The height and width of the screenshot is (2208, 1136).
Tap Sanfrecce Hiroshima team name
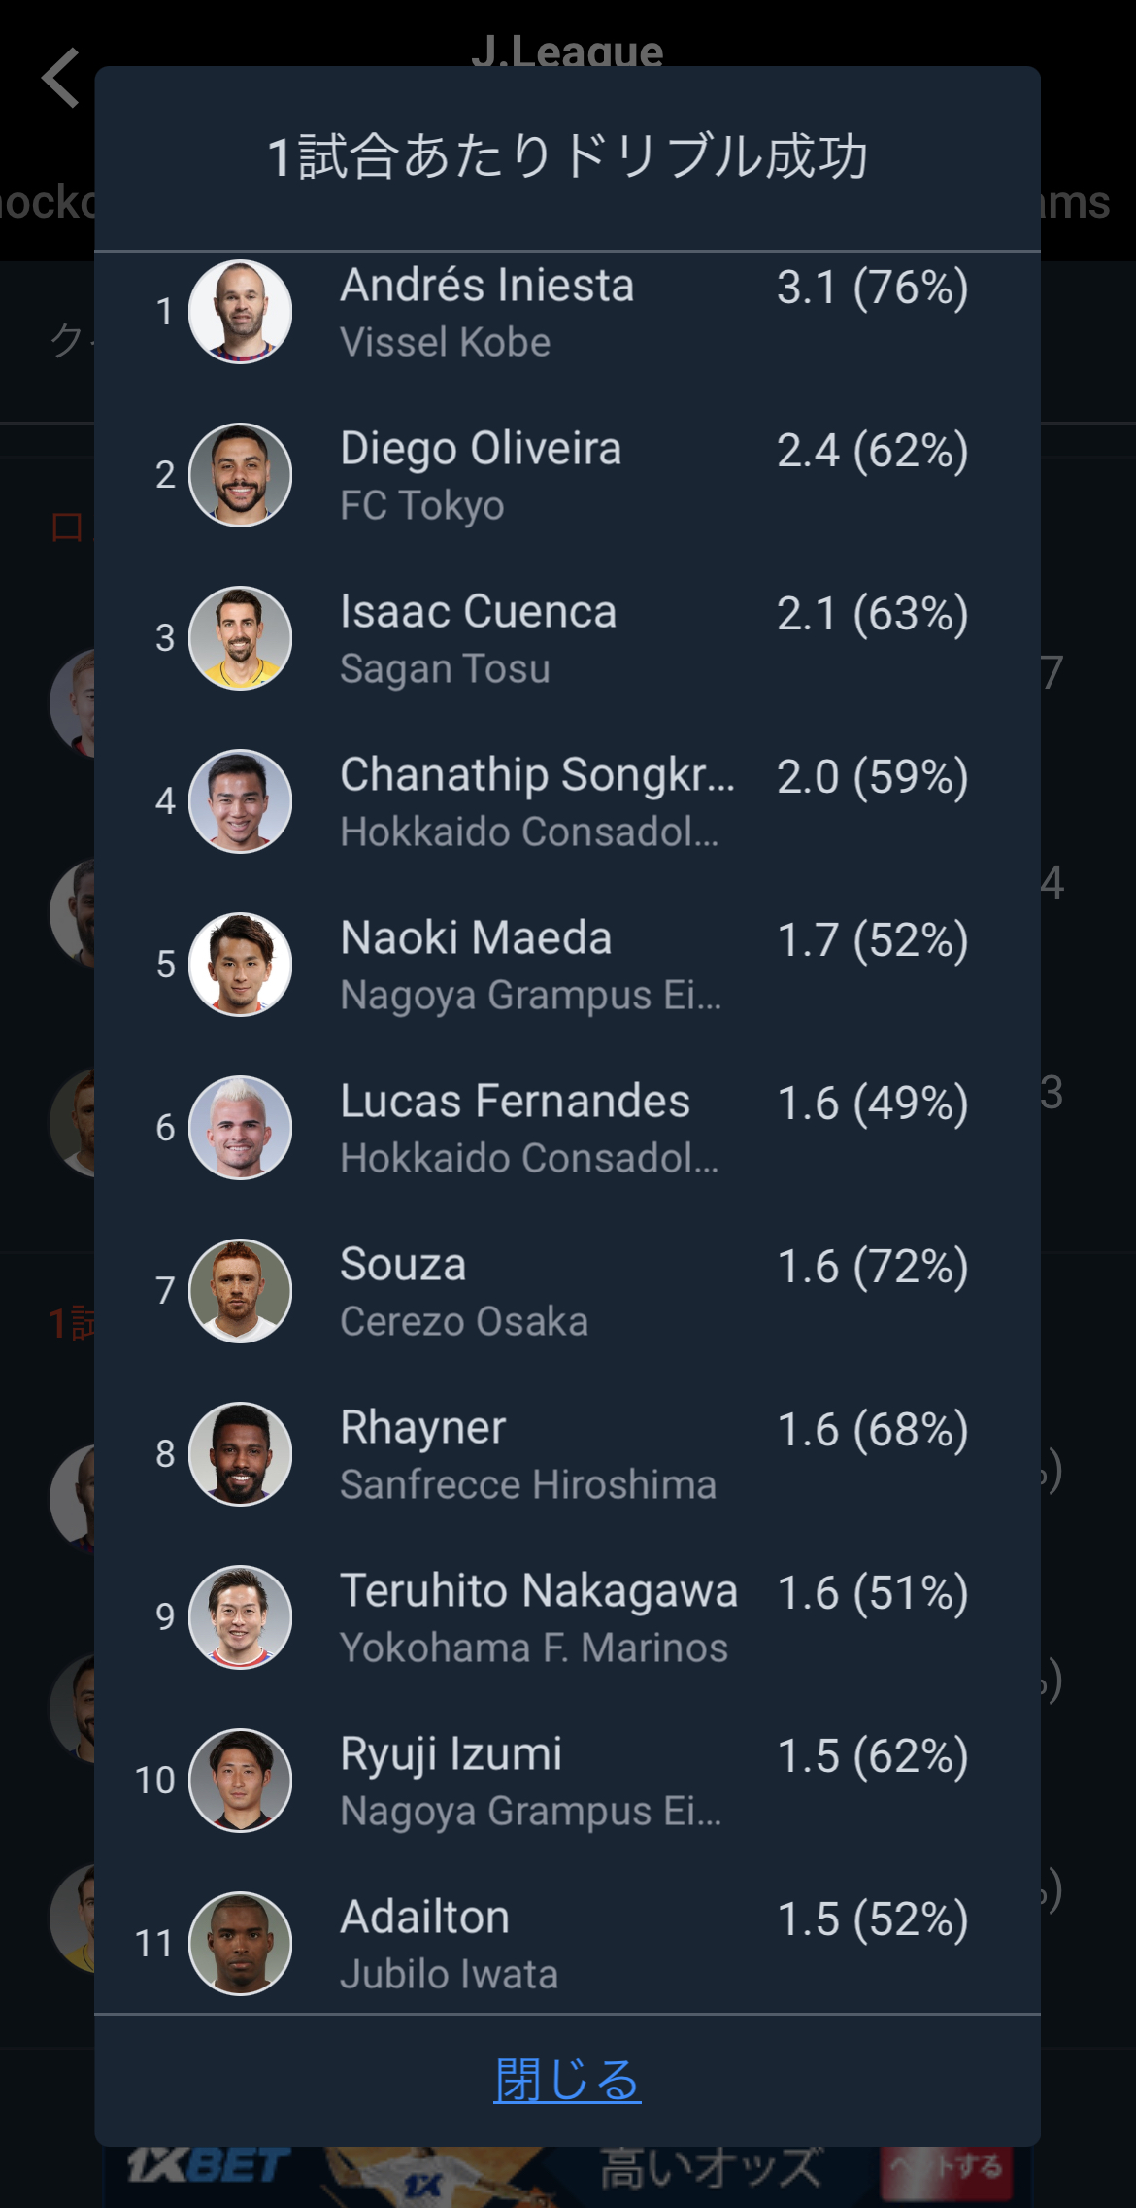pos(528,1485)
